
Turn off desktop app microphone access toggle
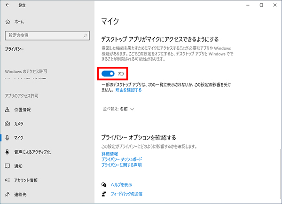coord(108,73)
